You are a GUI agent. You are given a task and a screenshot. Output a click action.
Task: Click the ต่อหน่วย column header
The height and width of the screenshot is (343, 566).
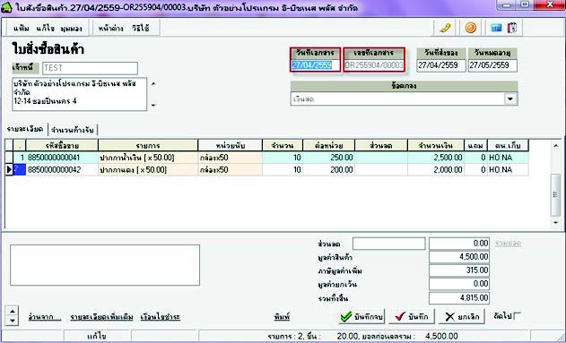(329, 145)
